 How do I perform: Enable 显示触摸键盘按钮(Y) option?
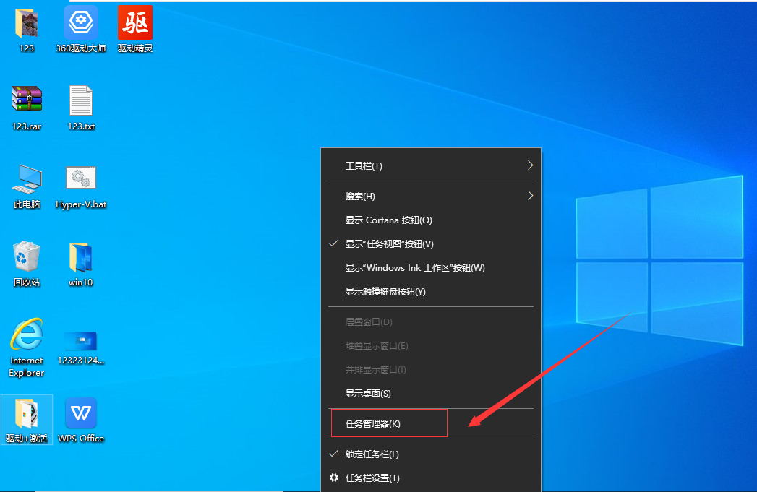385,292
